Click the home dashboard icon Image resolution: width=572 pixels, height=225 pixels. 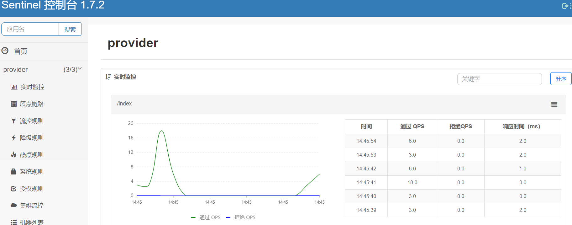[x=5, y=51]
